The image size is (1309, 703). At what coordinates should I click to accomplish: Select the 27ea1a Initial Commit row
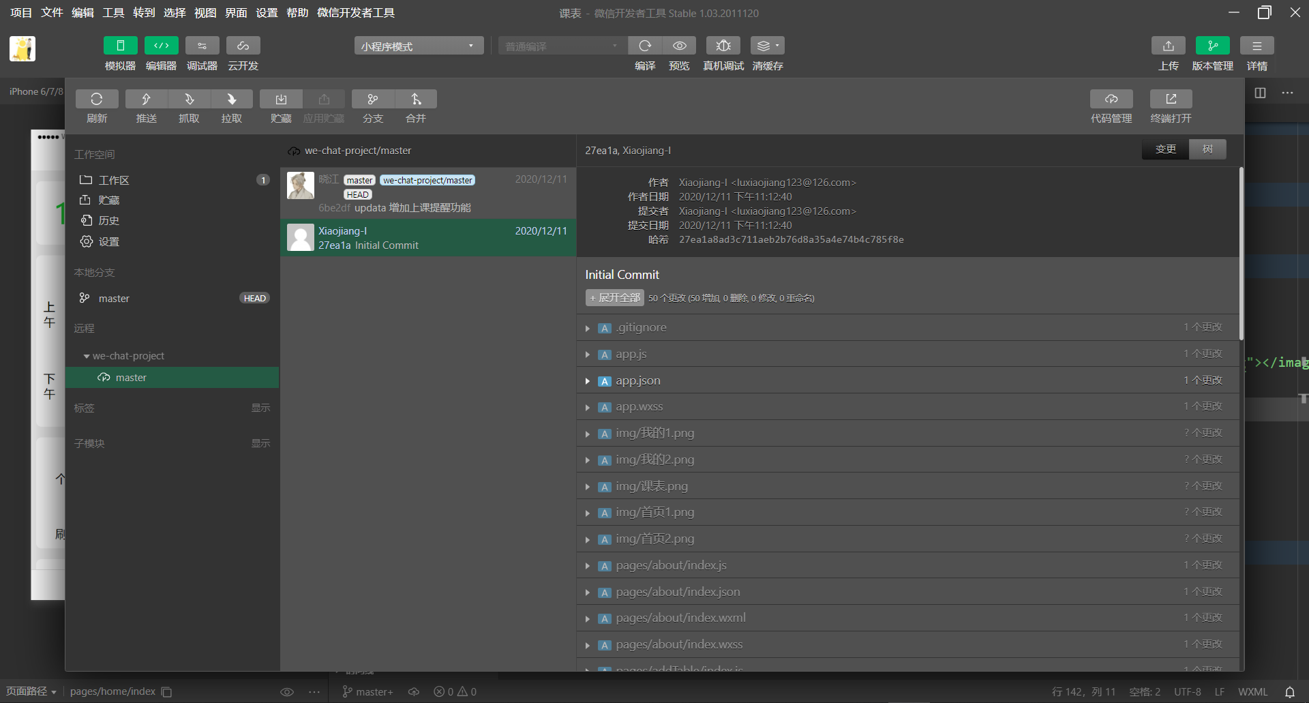pyautogui.click(x=428, y=238)
